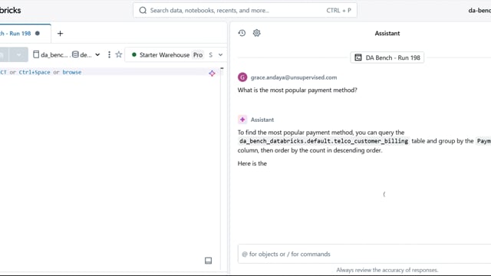Expand the Run button arrow dropdown
The image size is (491, 276).
[18, 54]
